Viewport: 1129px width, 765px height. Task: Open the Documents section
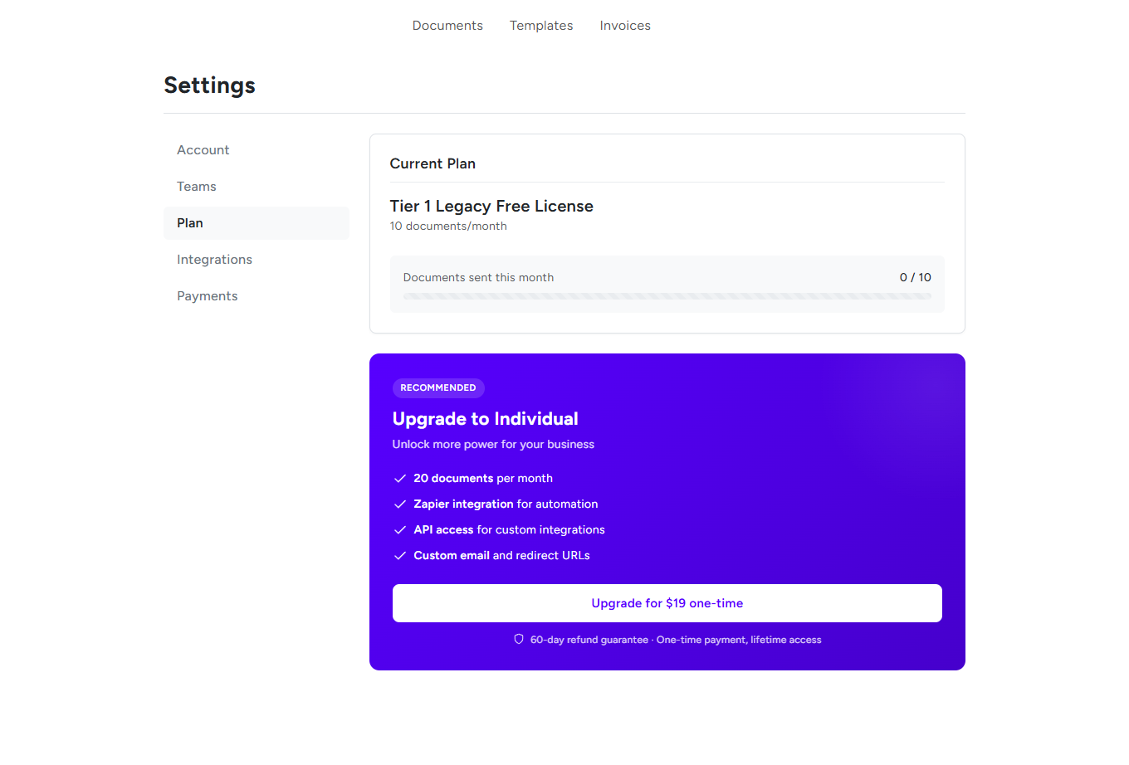point(447,26)
